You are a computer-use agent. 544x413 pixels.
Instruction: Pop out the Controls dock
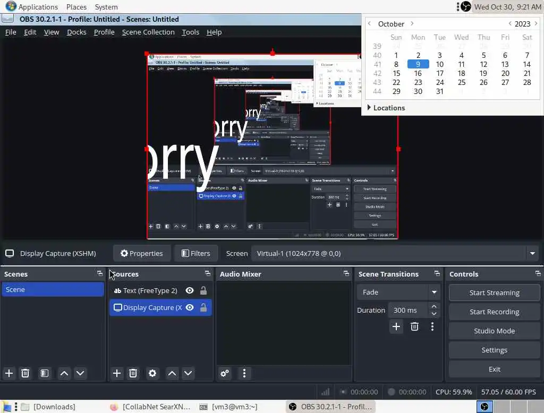pos(538,273)
